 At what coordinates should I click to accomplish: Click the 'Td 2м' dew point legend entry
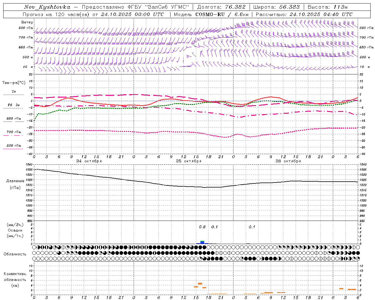pos(14,105)
